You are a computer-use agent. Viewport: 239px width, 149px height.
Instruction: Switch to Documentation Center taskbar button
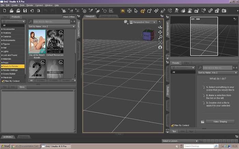[26, 146]
